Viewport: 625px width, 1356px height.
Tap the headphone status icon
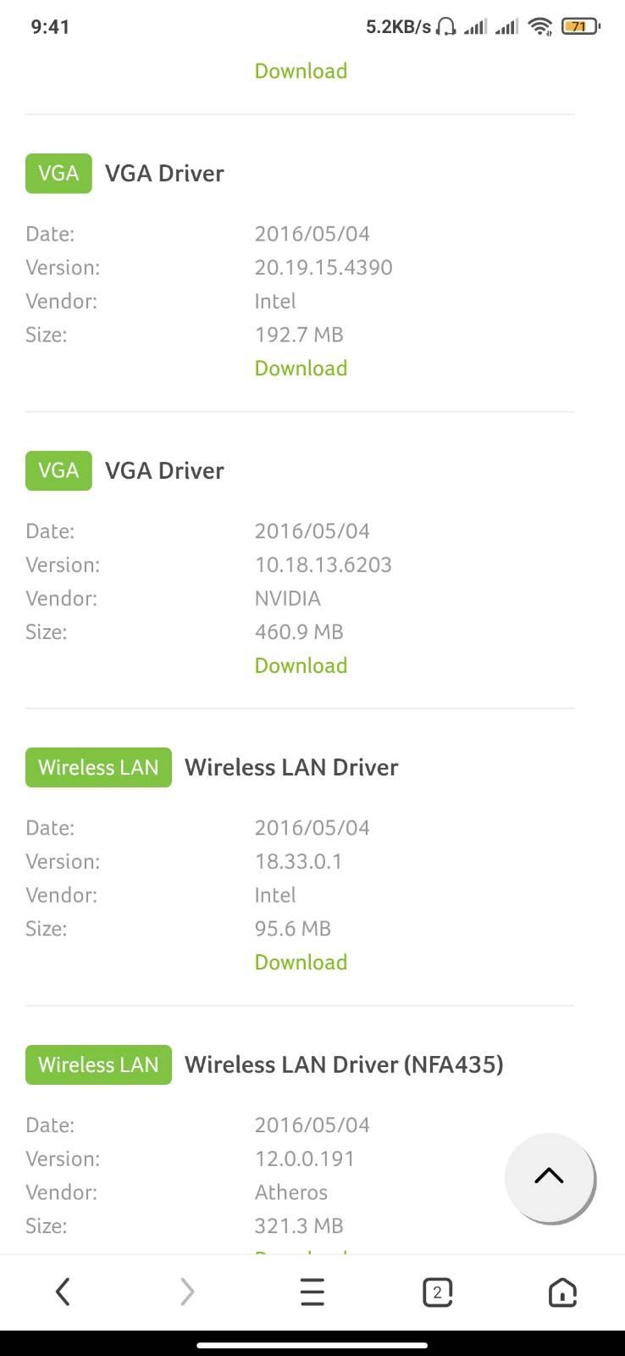(x=445, y=26)
